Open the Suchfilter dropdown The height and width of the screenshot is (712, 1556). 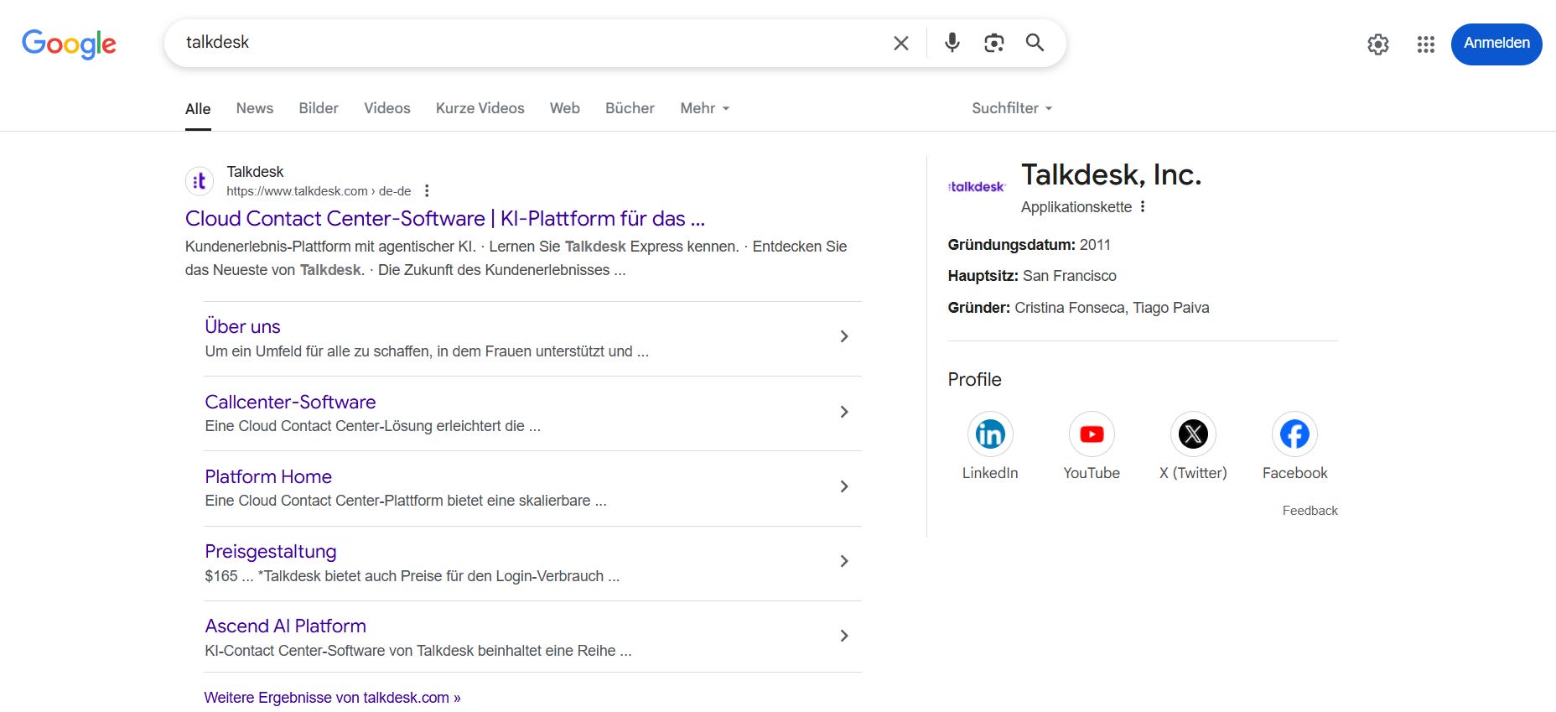(1012, 108)
